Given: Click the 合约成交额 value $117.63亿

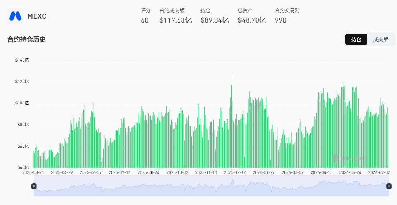Looking at the screenshot, I should (176, 20).
